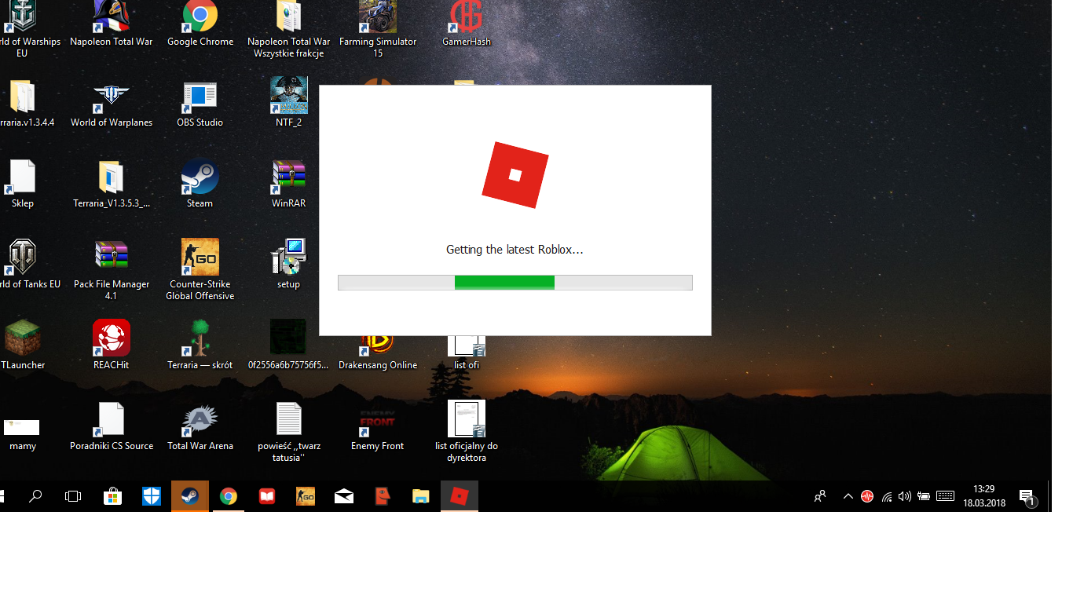Open OBS Studio from the desktop
Screen dimensions: 1073x603
click(200, 104)
